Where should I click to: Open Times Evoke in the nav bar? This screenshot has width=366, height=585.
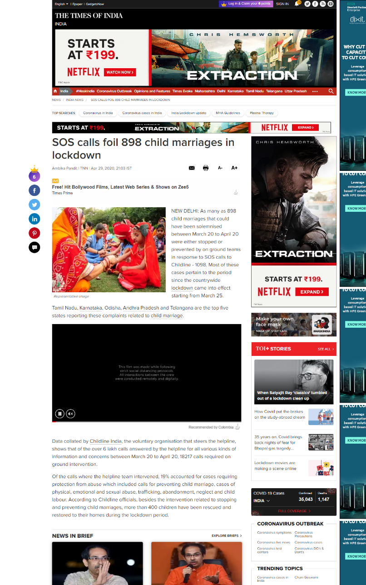183,91
